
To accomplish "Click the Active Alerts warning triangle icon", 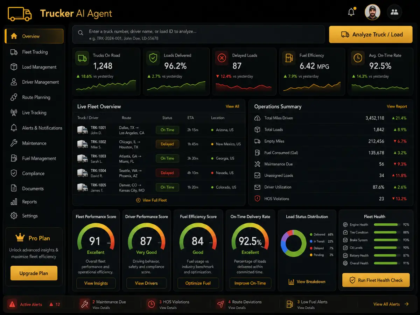I will [x=12, y=304].
